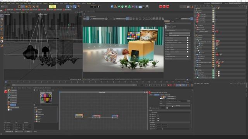Add a Redshift Portal Light
This screenshot has width=248, height=139.
point(59,10)
